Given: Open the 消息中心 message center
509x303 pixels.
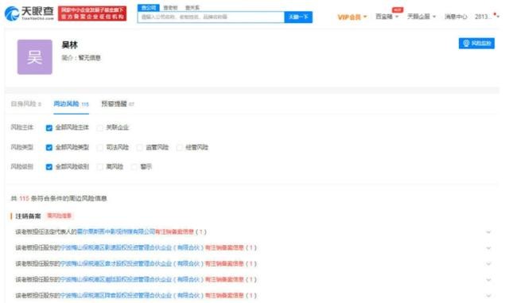Looking at the screenshot, I should tap(456, 16).
